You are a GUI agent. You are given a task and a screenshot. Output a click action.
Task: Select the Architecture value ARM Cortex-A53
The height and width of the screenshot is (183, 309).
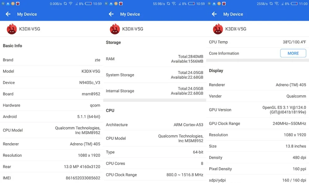pyautogui.click(x=188, y=125)
